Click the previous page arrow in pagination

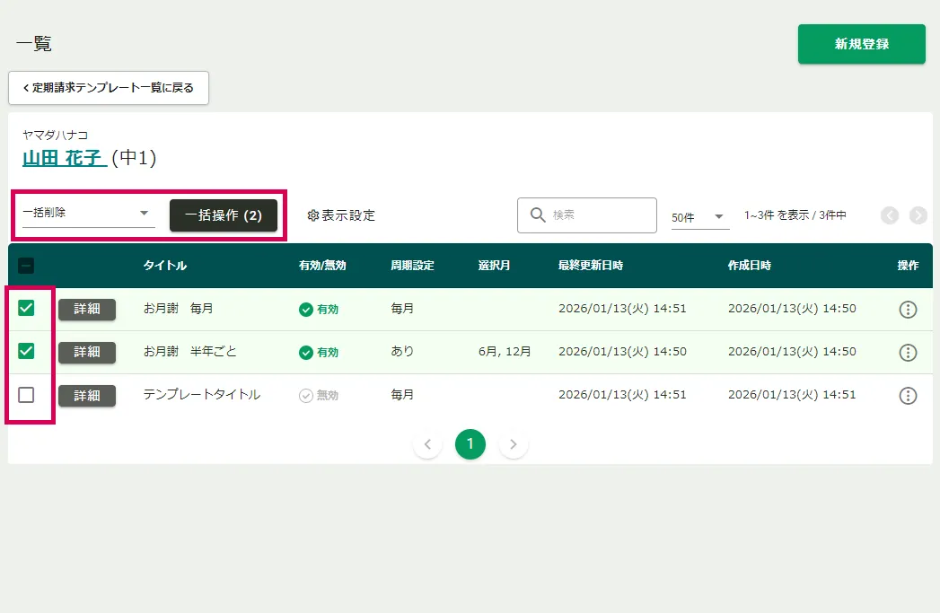427,444
